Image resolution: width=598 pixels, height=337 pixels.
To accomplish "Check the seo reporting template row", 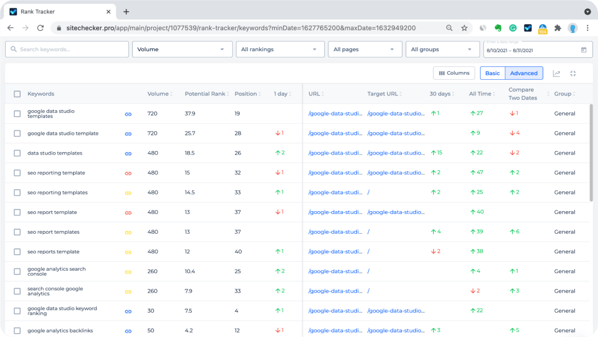I will pyautogui.click(x=17, y=172).
